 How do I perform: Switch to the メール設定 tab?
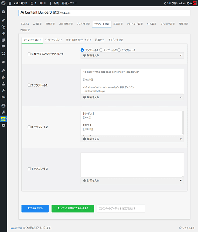[152, 24]
